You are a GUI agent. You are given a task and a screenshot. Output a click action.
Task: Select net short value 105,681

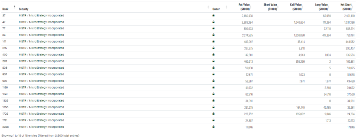pyautogui.click(x=350, y=62)
